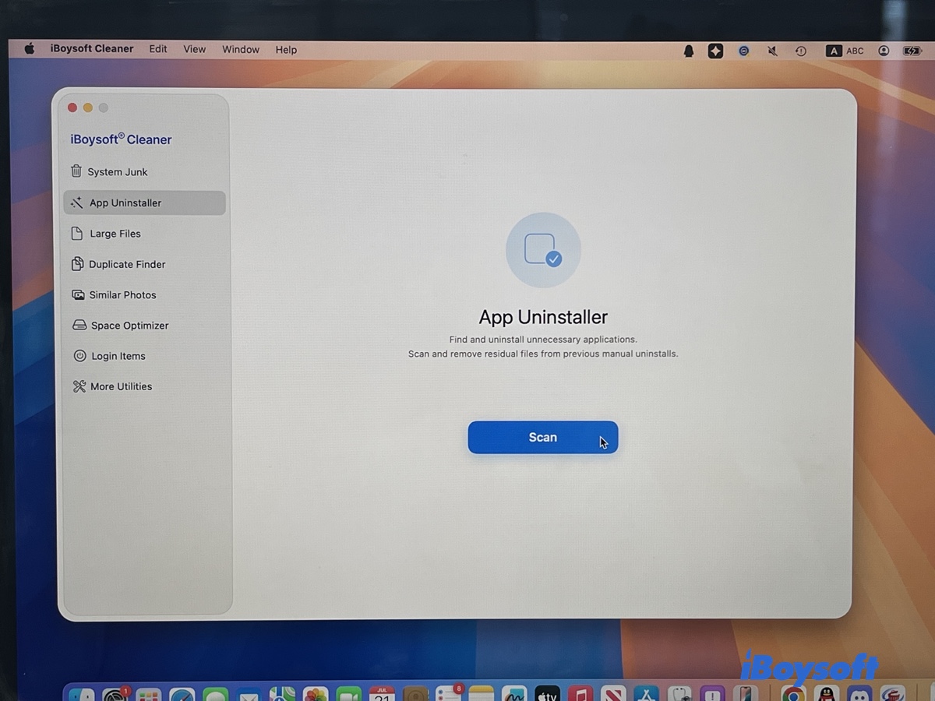Open System Junk in the sidebar

click(144, 171)
